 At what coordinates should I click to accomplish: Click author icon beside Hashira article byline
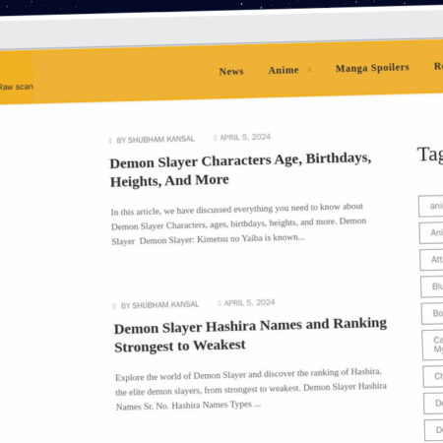(x=114, y=306)
